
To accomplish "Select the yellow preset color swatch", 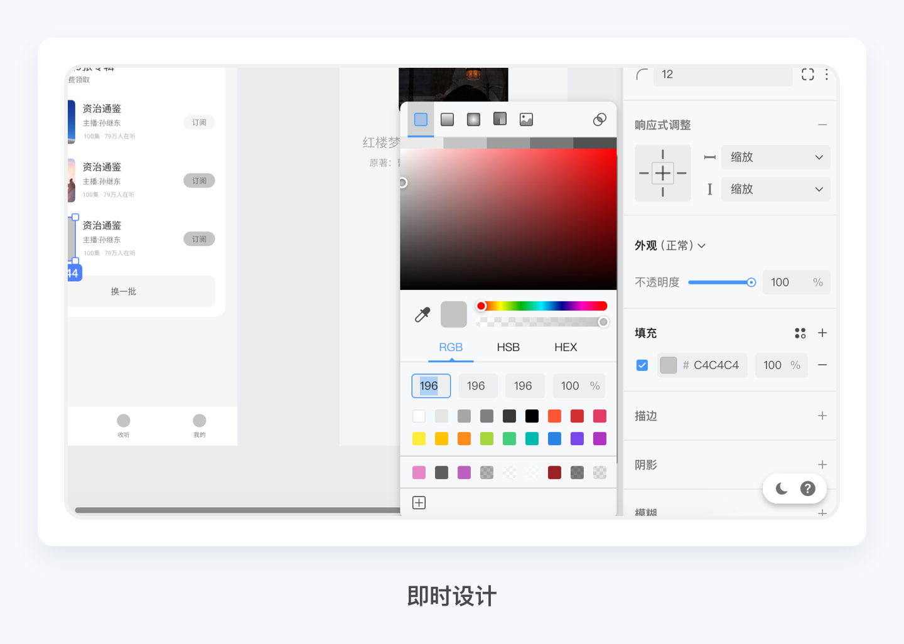I will (x=419, y=438).
